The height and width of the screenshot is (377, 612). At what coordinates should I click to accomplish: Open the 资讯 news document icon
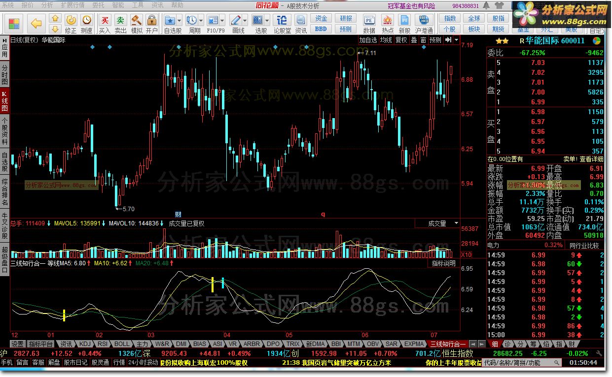301,23
